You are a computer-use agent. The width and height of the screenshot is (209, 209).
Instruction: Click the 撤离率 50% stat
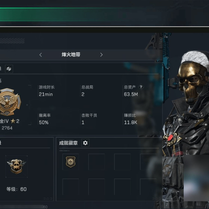tap(45, 119)
